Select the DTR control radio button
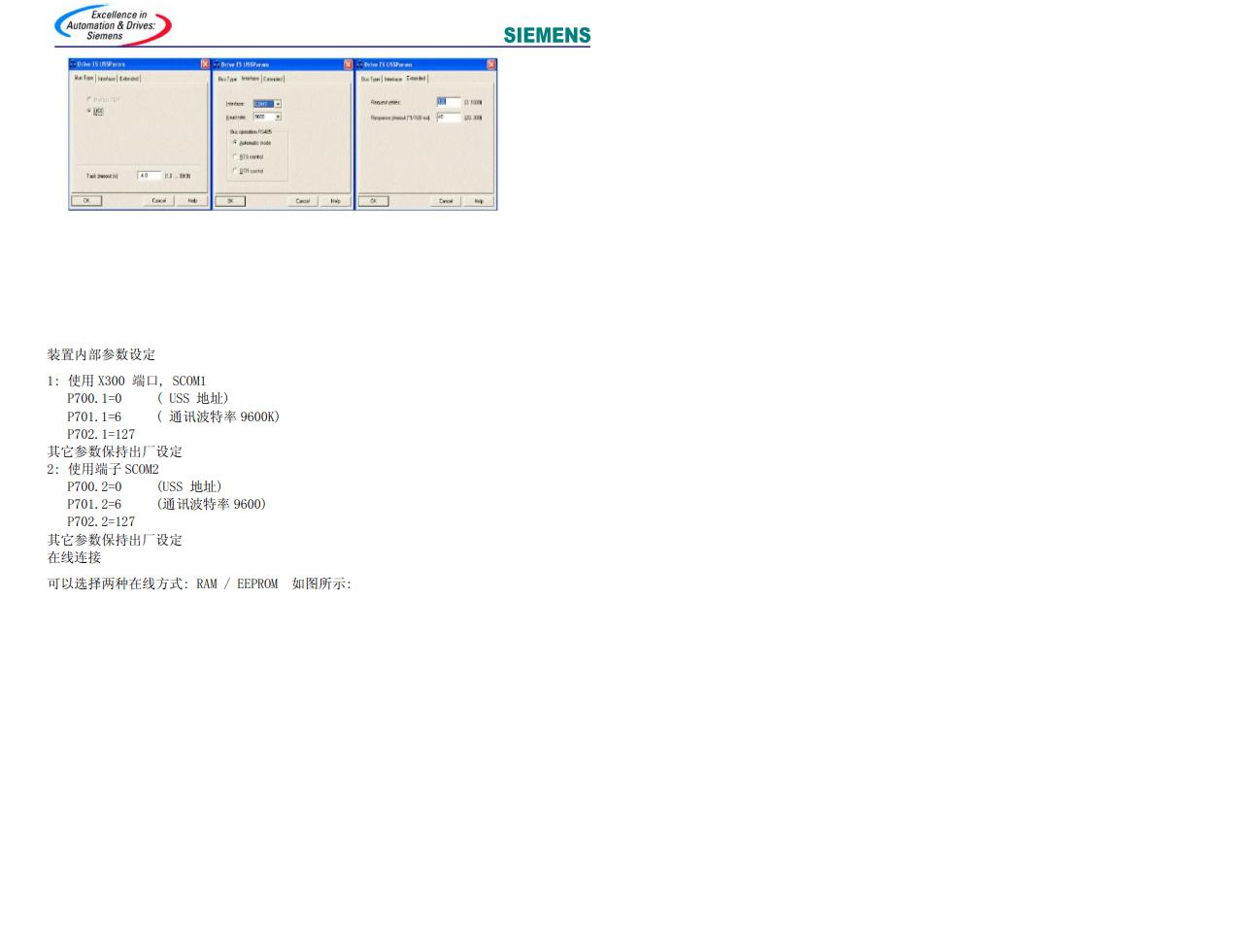 click(234, 170)
